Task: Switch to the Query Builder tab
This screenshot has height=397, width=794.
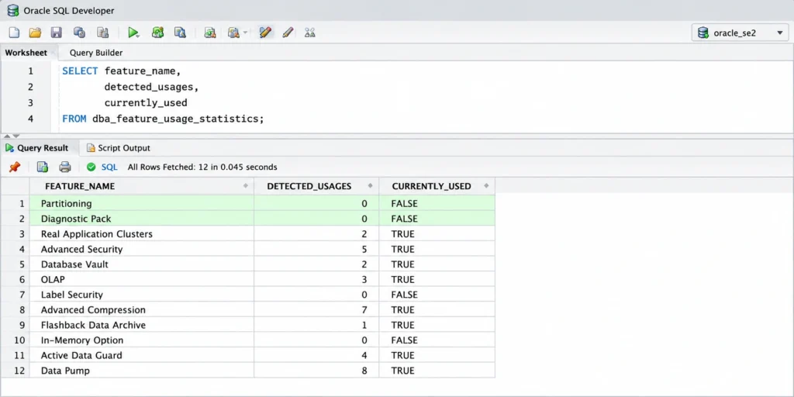Action: click(x=96, y=53)
